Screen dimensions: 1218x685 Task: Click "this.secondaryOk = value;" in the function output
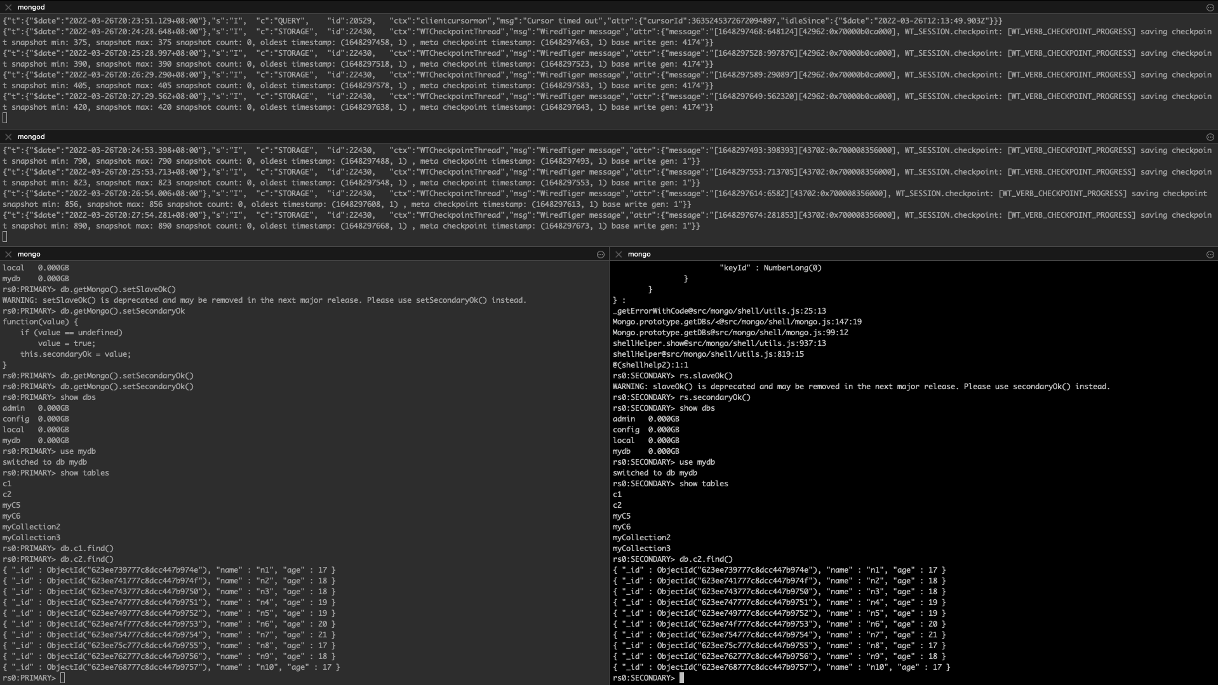point(76,354)
